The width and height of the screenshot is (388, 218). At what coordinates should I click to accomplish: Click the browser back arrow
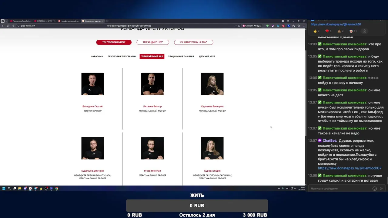point(3,26)
